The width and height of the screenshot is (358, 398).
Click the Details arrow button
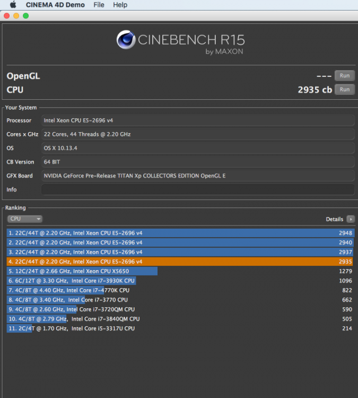point(351,219)
